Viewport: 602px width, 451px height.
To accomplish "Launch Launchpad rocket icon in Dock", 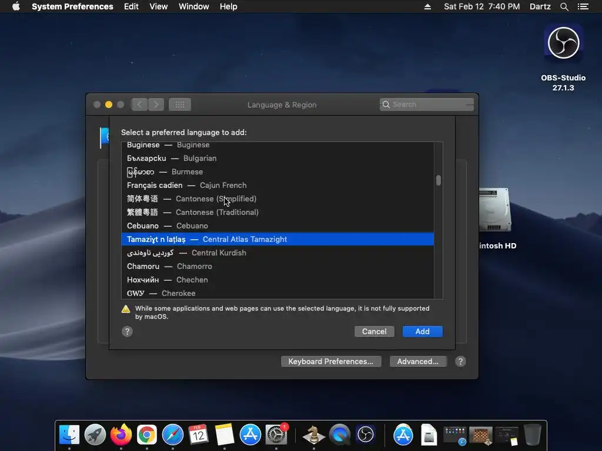I will (95, 435).
